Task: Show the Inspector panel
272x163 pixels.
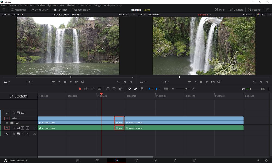Action: click(x=255, y=10)
